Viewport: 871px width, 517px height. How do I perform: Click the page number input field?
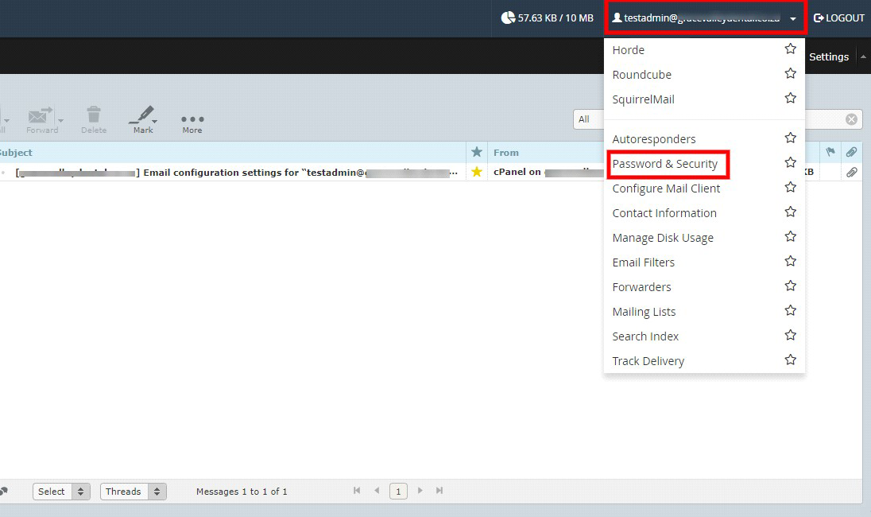[398, 491]
